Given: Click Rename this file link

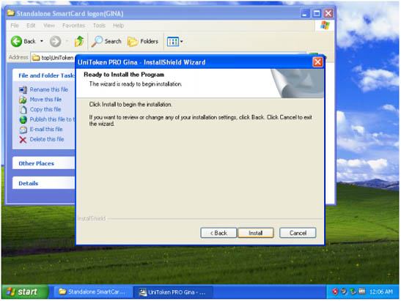Looking at the screenshot, I should [49, 89].
